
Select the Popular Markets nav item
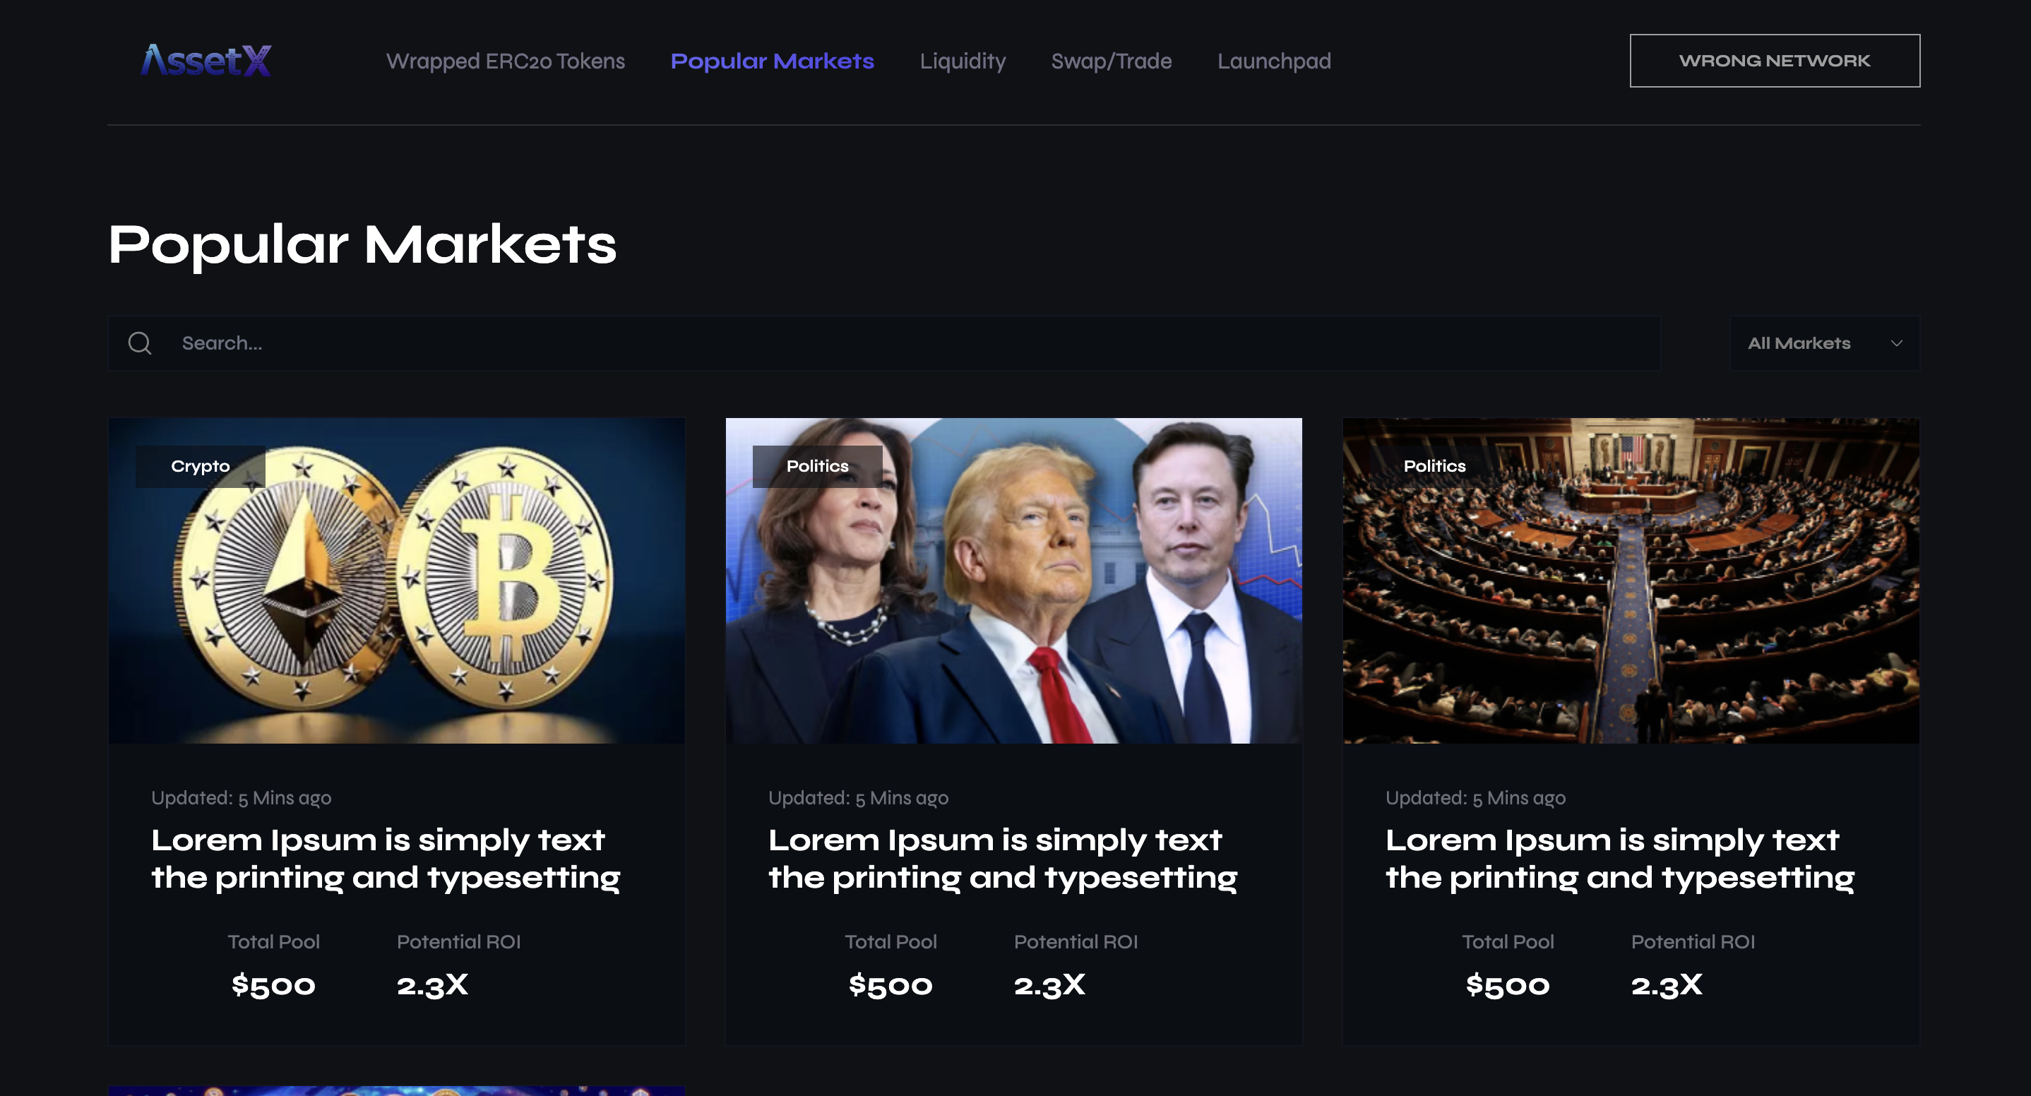point(772,61)
